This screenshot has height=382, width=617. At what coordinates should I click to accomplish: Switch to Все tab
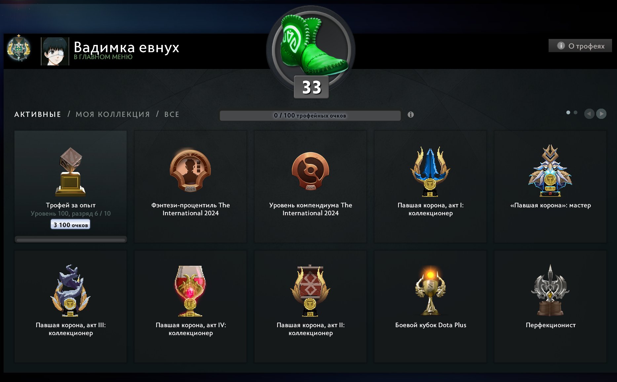pyautogui.click(x=172, y=114)
